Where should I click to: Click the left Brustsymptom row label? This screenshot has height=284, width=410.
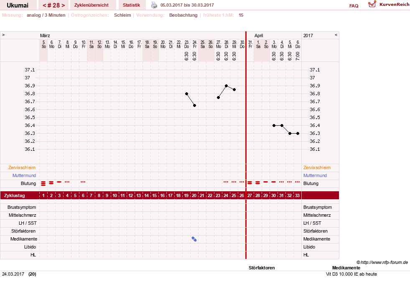click(22, 207)
